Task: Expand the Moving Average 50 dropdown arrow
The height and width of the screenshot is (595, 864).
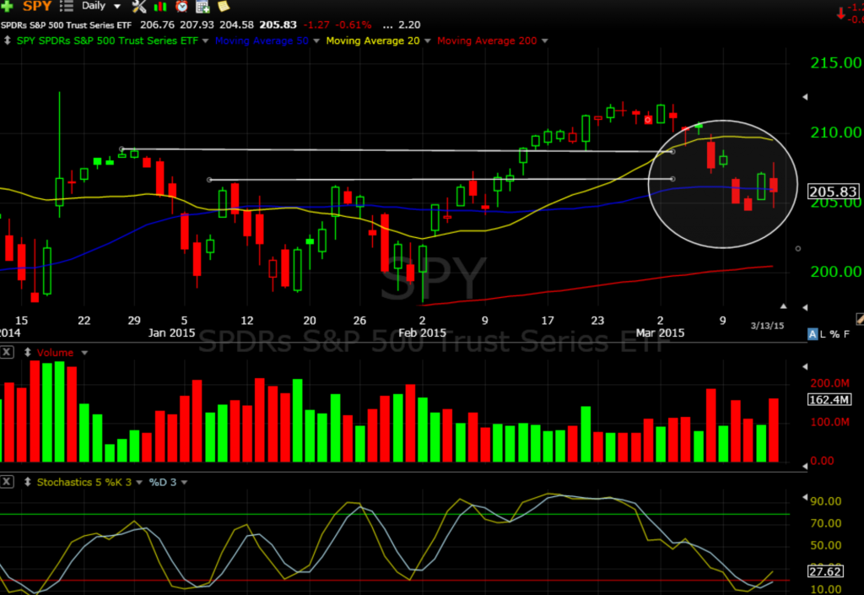Action: coord(316,41)
